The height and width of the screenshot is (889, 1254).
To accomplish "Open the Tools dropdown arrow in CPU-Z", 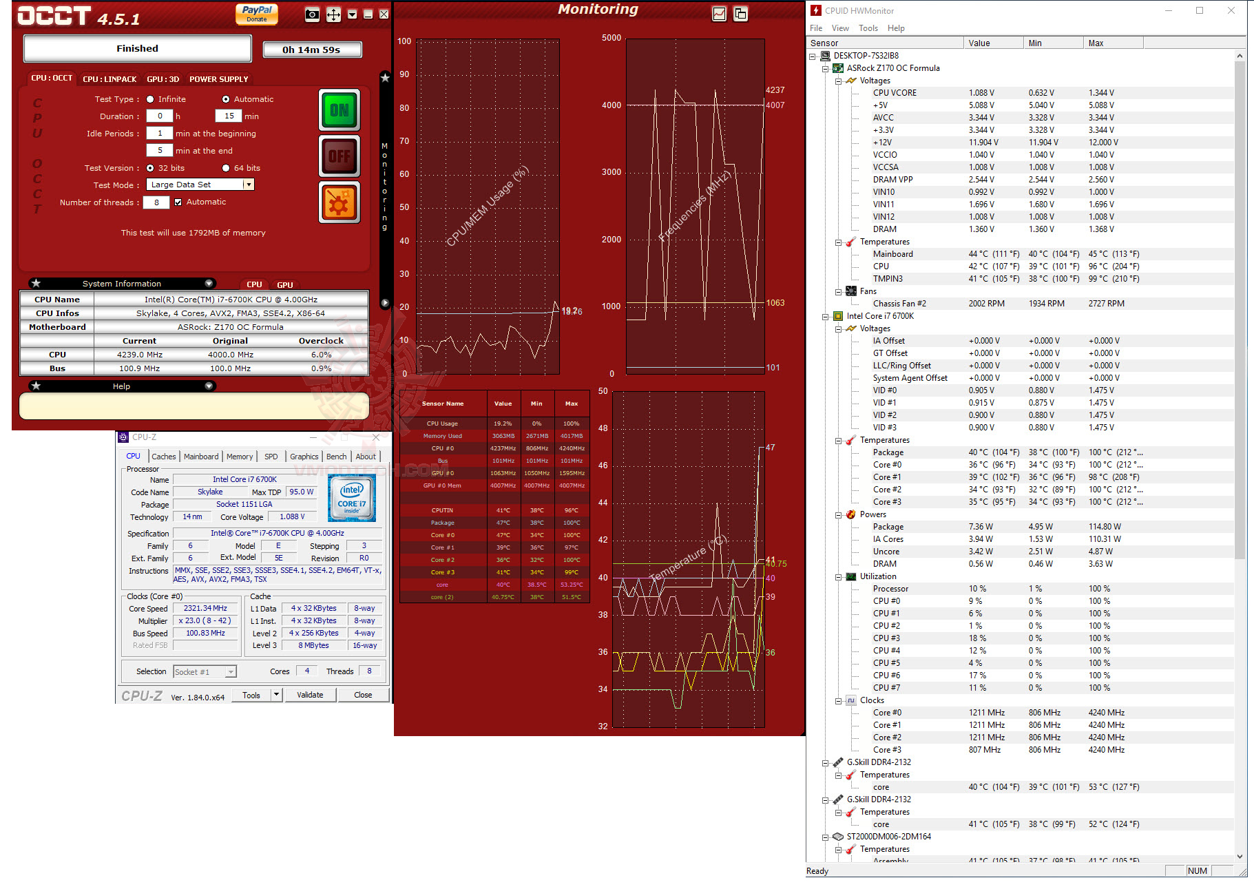I will tap(277, 695).
